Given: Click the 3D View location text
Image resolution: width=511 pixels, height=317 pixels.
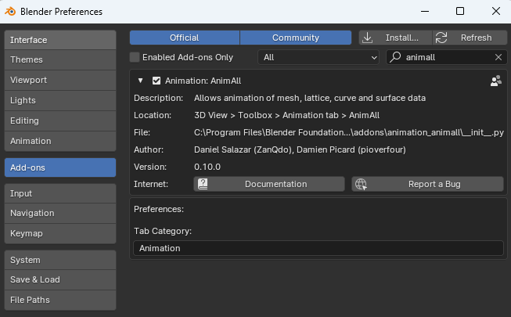Looking at the screenshot, I should [x=286, y=116].
